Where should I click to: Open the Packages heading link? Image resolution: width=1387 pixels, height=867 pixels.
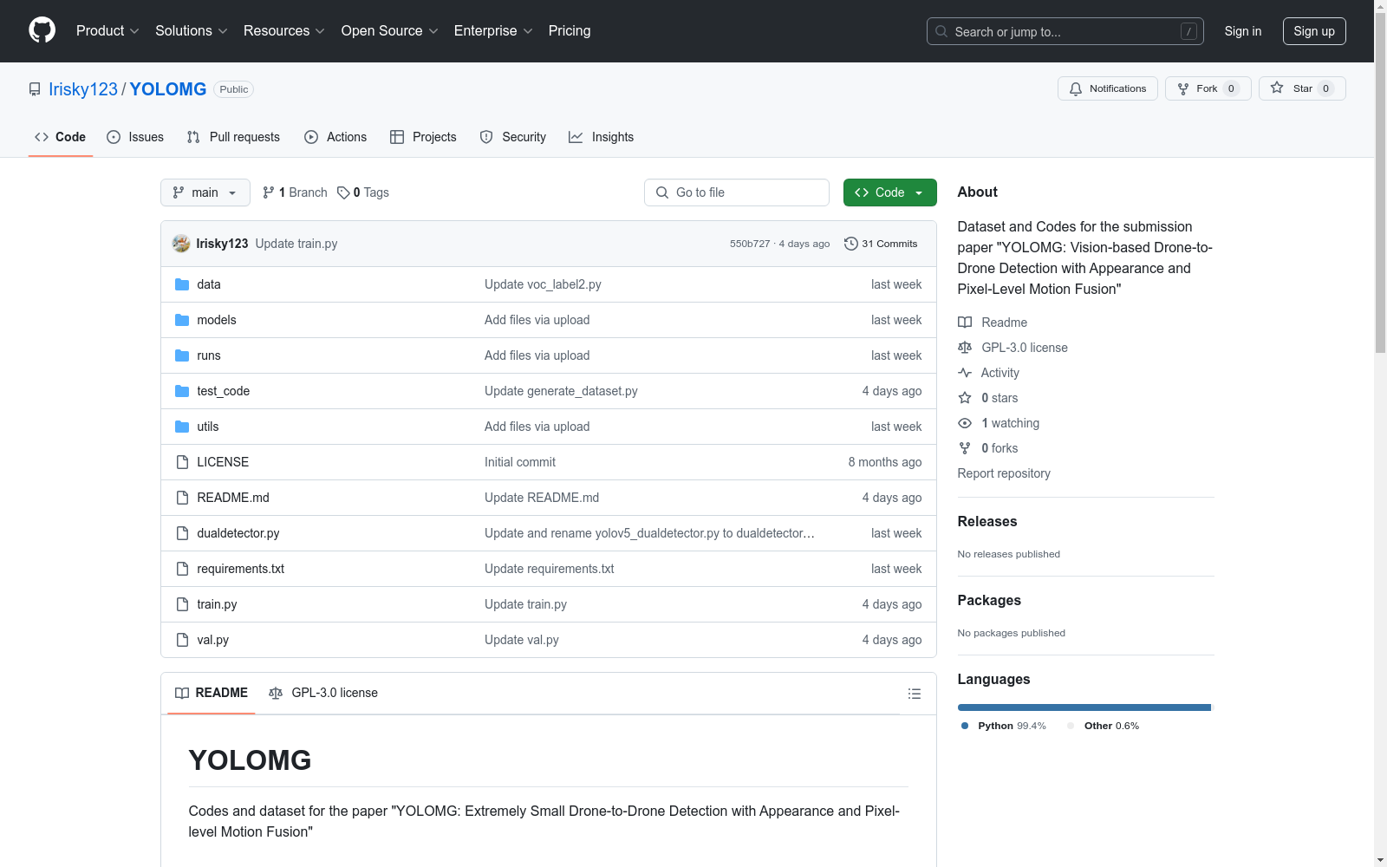click(989, 600)
